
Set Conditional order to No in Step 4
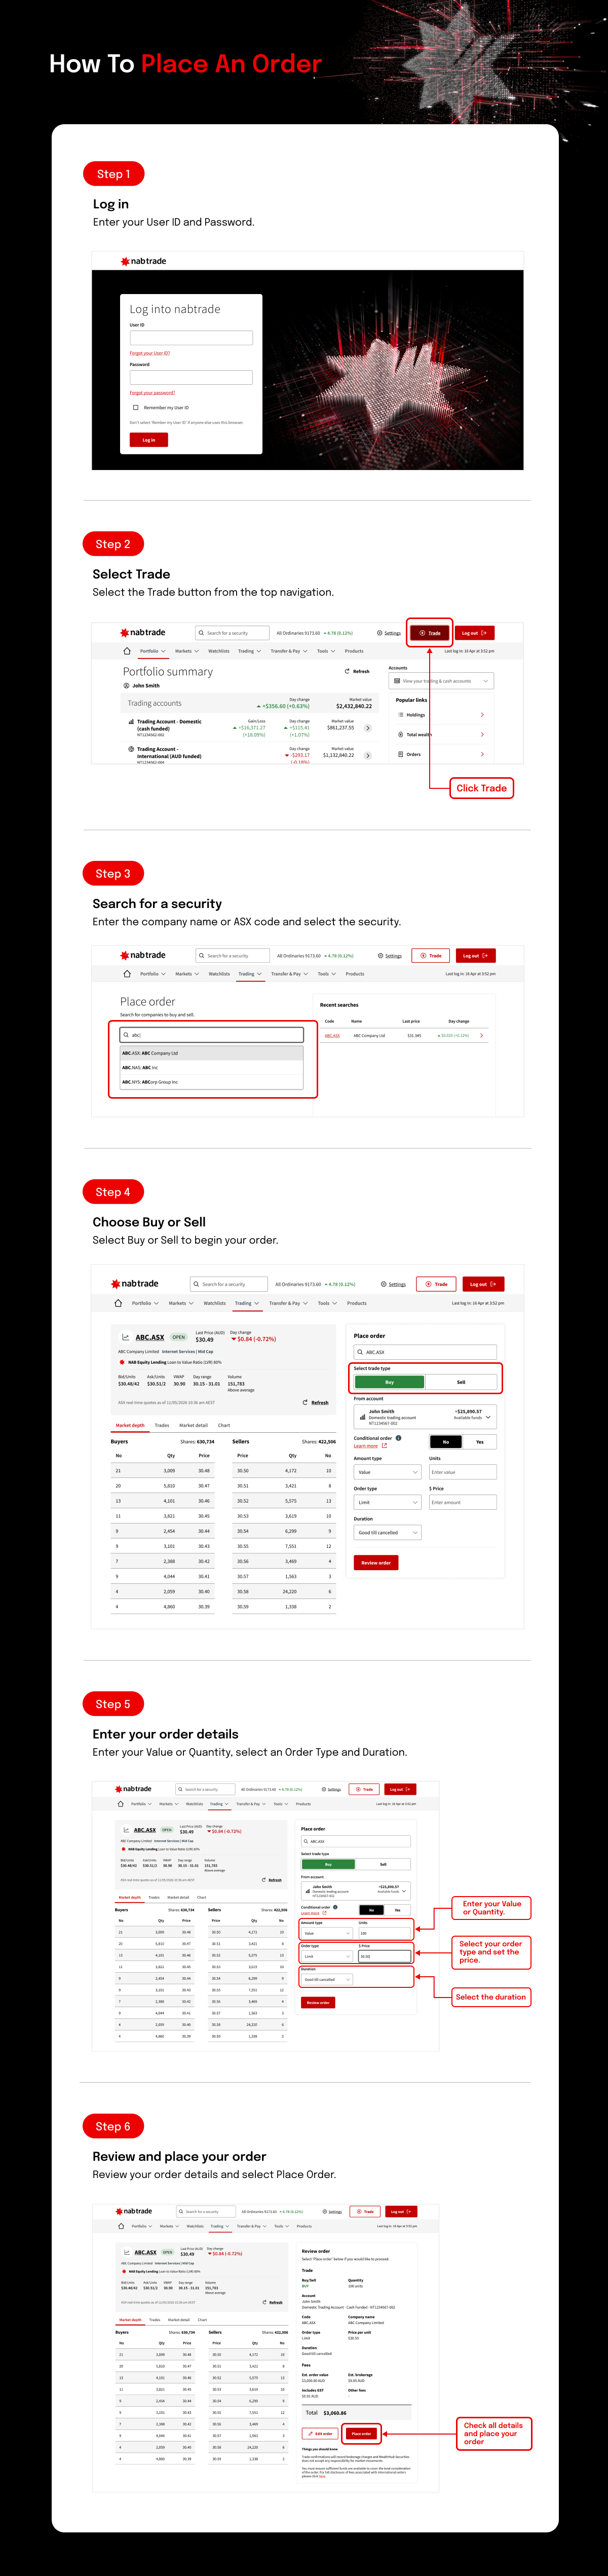coord(446,1442)
